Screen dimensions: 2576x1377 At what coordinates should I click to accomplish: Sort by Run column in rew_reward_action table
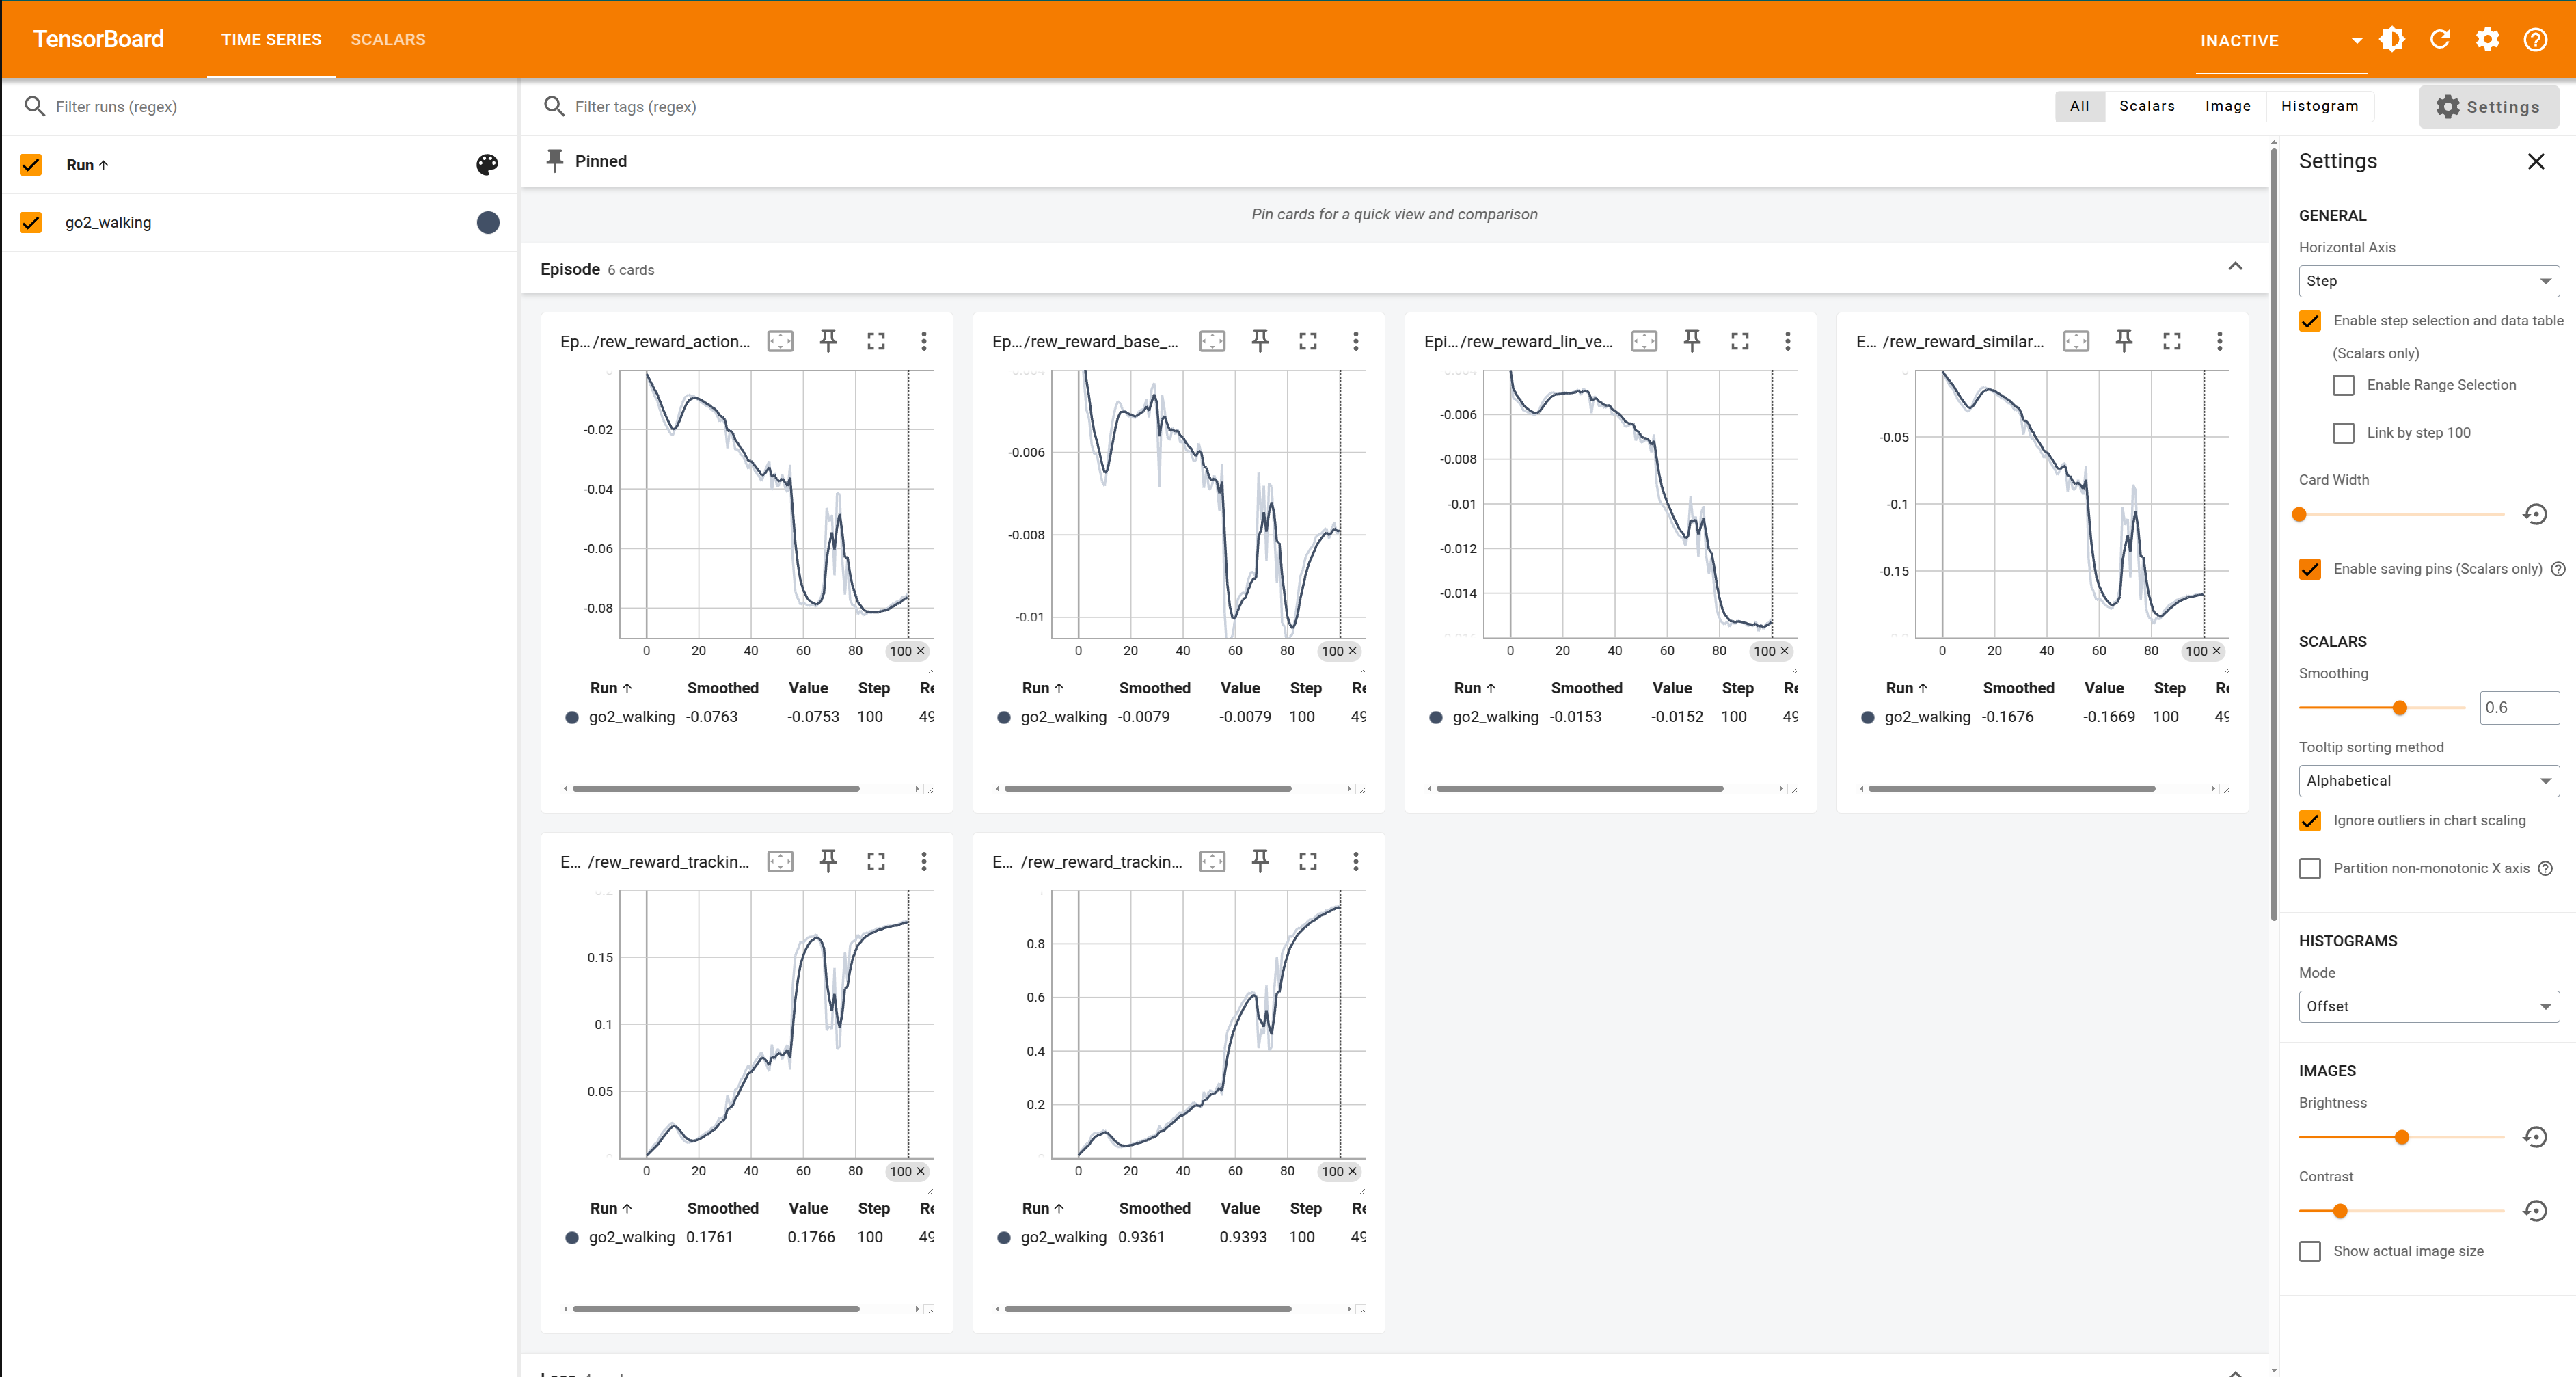[x=611, y=688]
